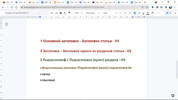Click the left indent marker on ruler
178x100 pixels.
pyautogui.click(x=40, y=17)
